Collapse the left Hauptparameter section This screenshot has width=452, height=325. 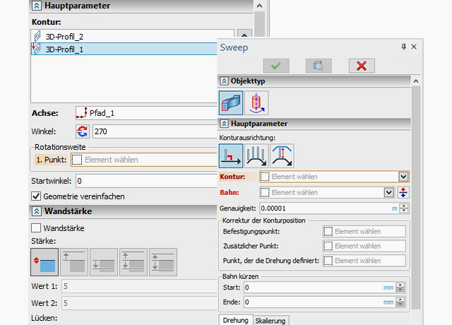tap(37, 6)
